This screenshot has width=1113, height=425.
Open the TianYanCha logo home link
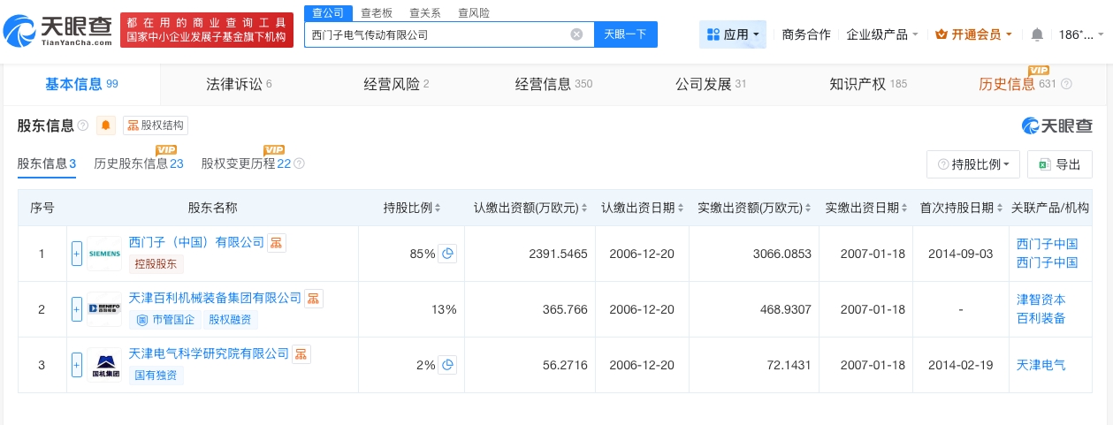[58, 32]
